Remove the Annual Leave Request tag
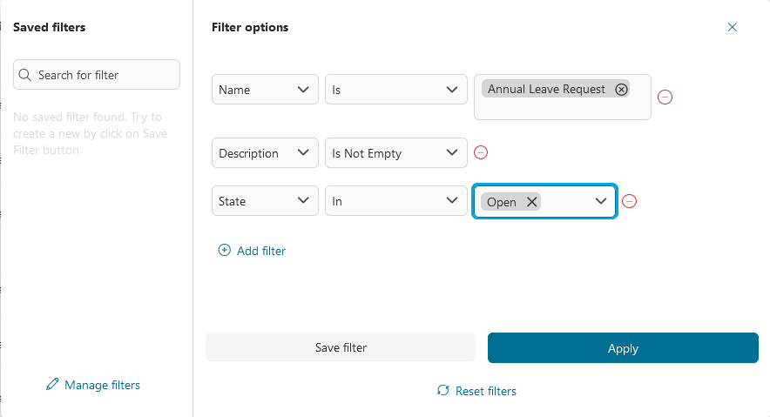 (621, 89)
